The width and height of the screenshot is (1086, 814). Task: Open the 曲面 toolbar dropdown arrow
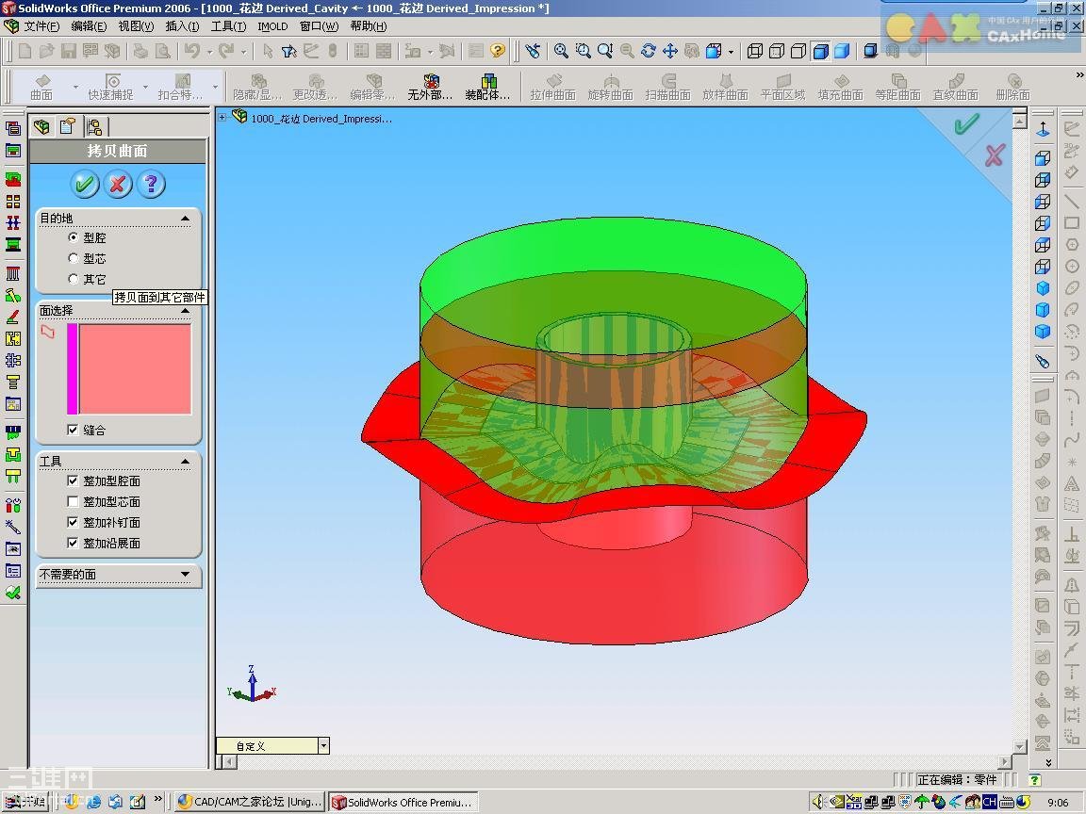(x=74, y=88)
